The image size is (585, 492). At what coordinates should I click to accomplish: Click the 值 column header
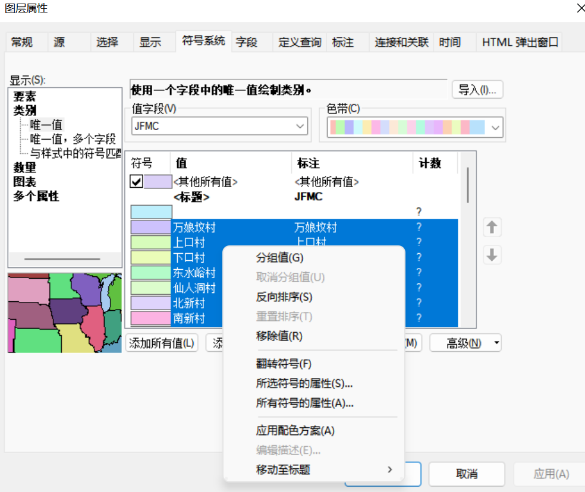coord(231,163)
